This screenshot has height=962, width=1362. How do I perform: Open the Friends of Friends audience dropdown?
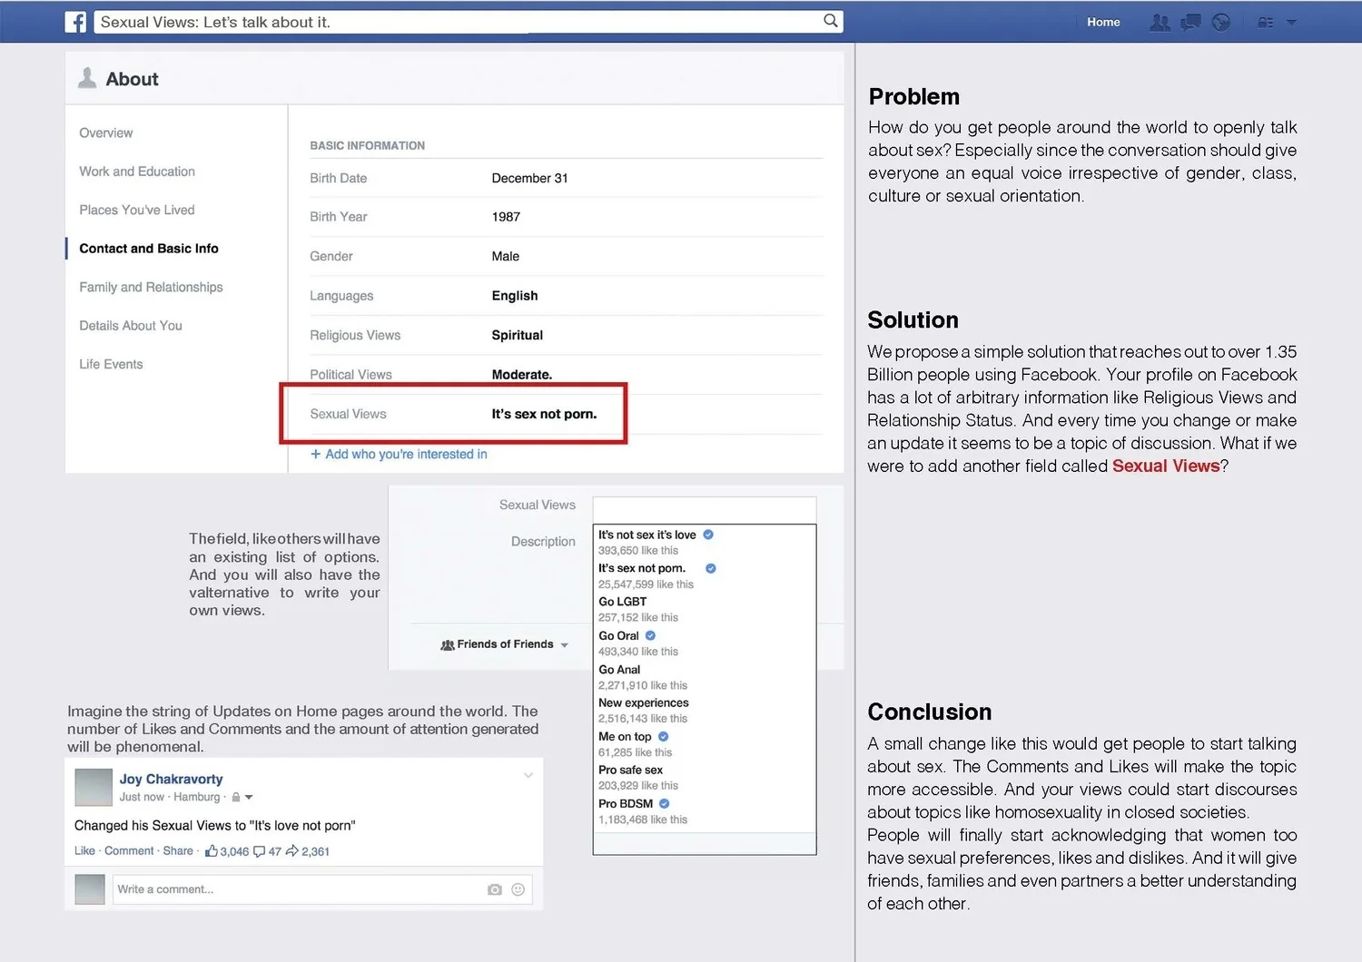[505, 644]
